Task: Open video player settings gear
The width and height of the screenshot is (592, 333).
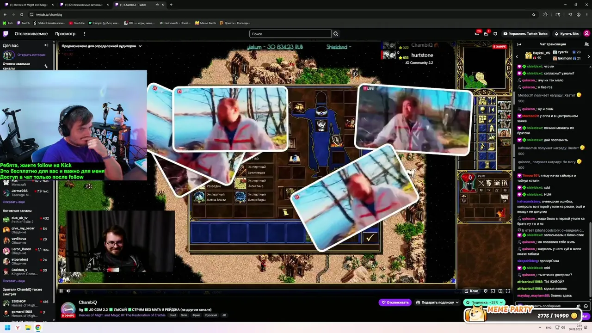Action: tap(486, 291)
